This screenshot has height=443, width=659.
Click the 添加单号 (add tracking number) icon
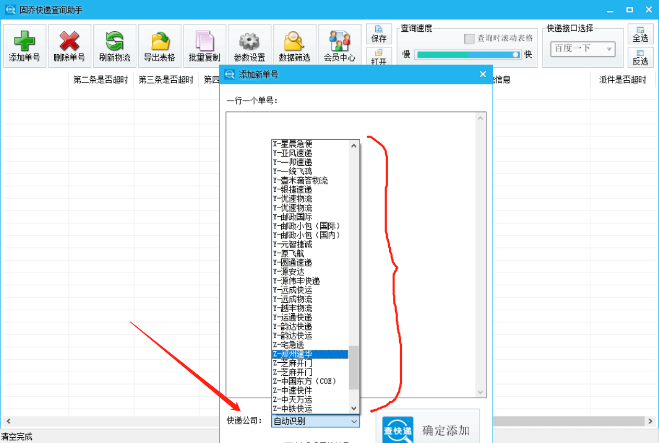pos(25,45)
